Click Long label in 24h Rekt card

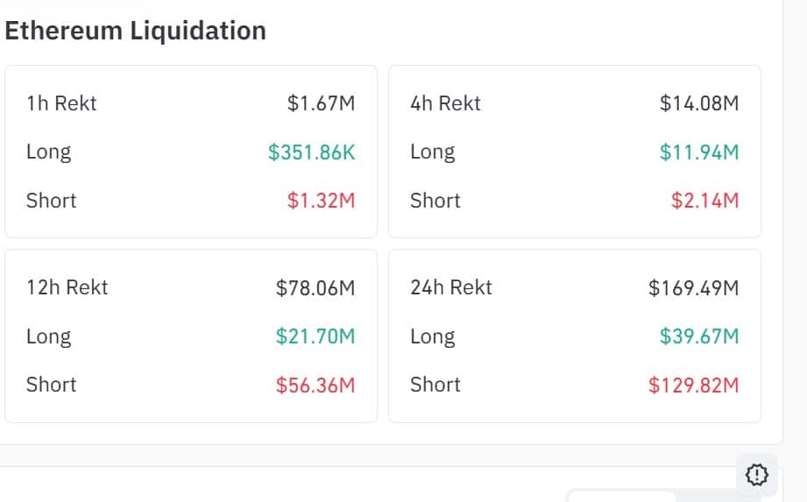432,336
